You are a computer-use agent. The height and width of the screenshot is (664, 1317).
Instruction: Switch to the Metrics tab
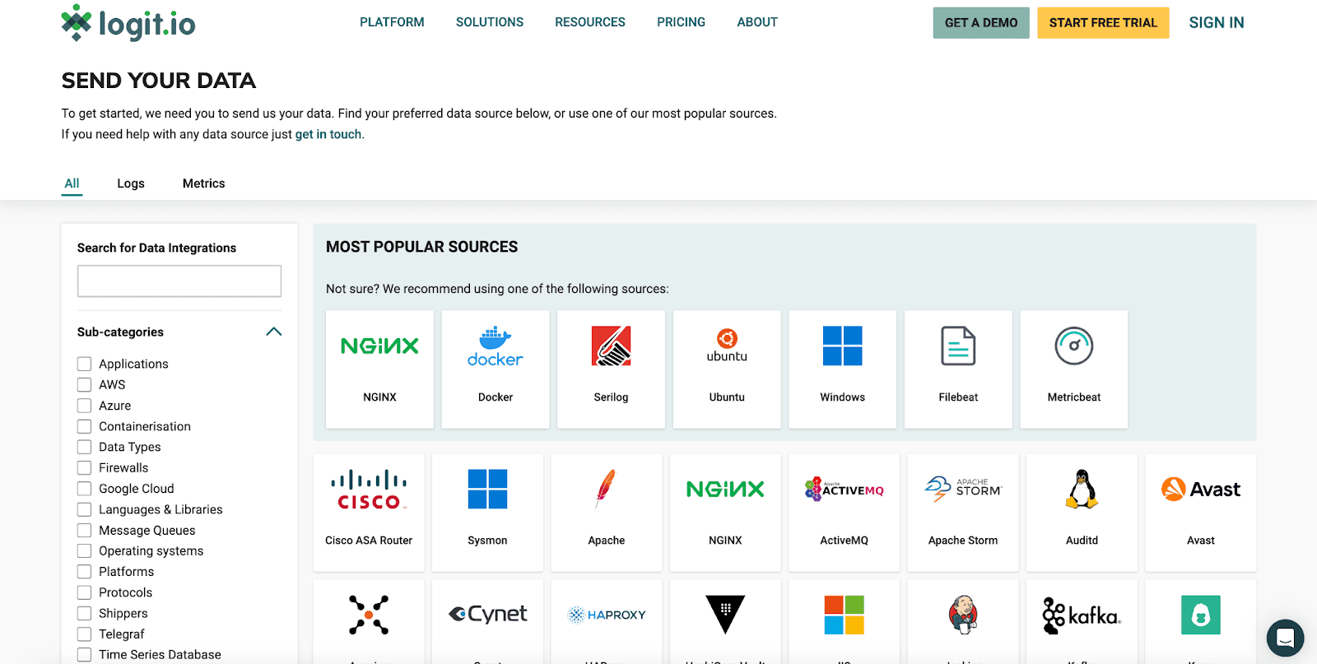pos(204,183)
